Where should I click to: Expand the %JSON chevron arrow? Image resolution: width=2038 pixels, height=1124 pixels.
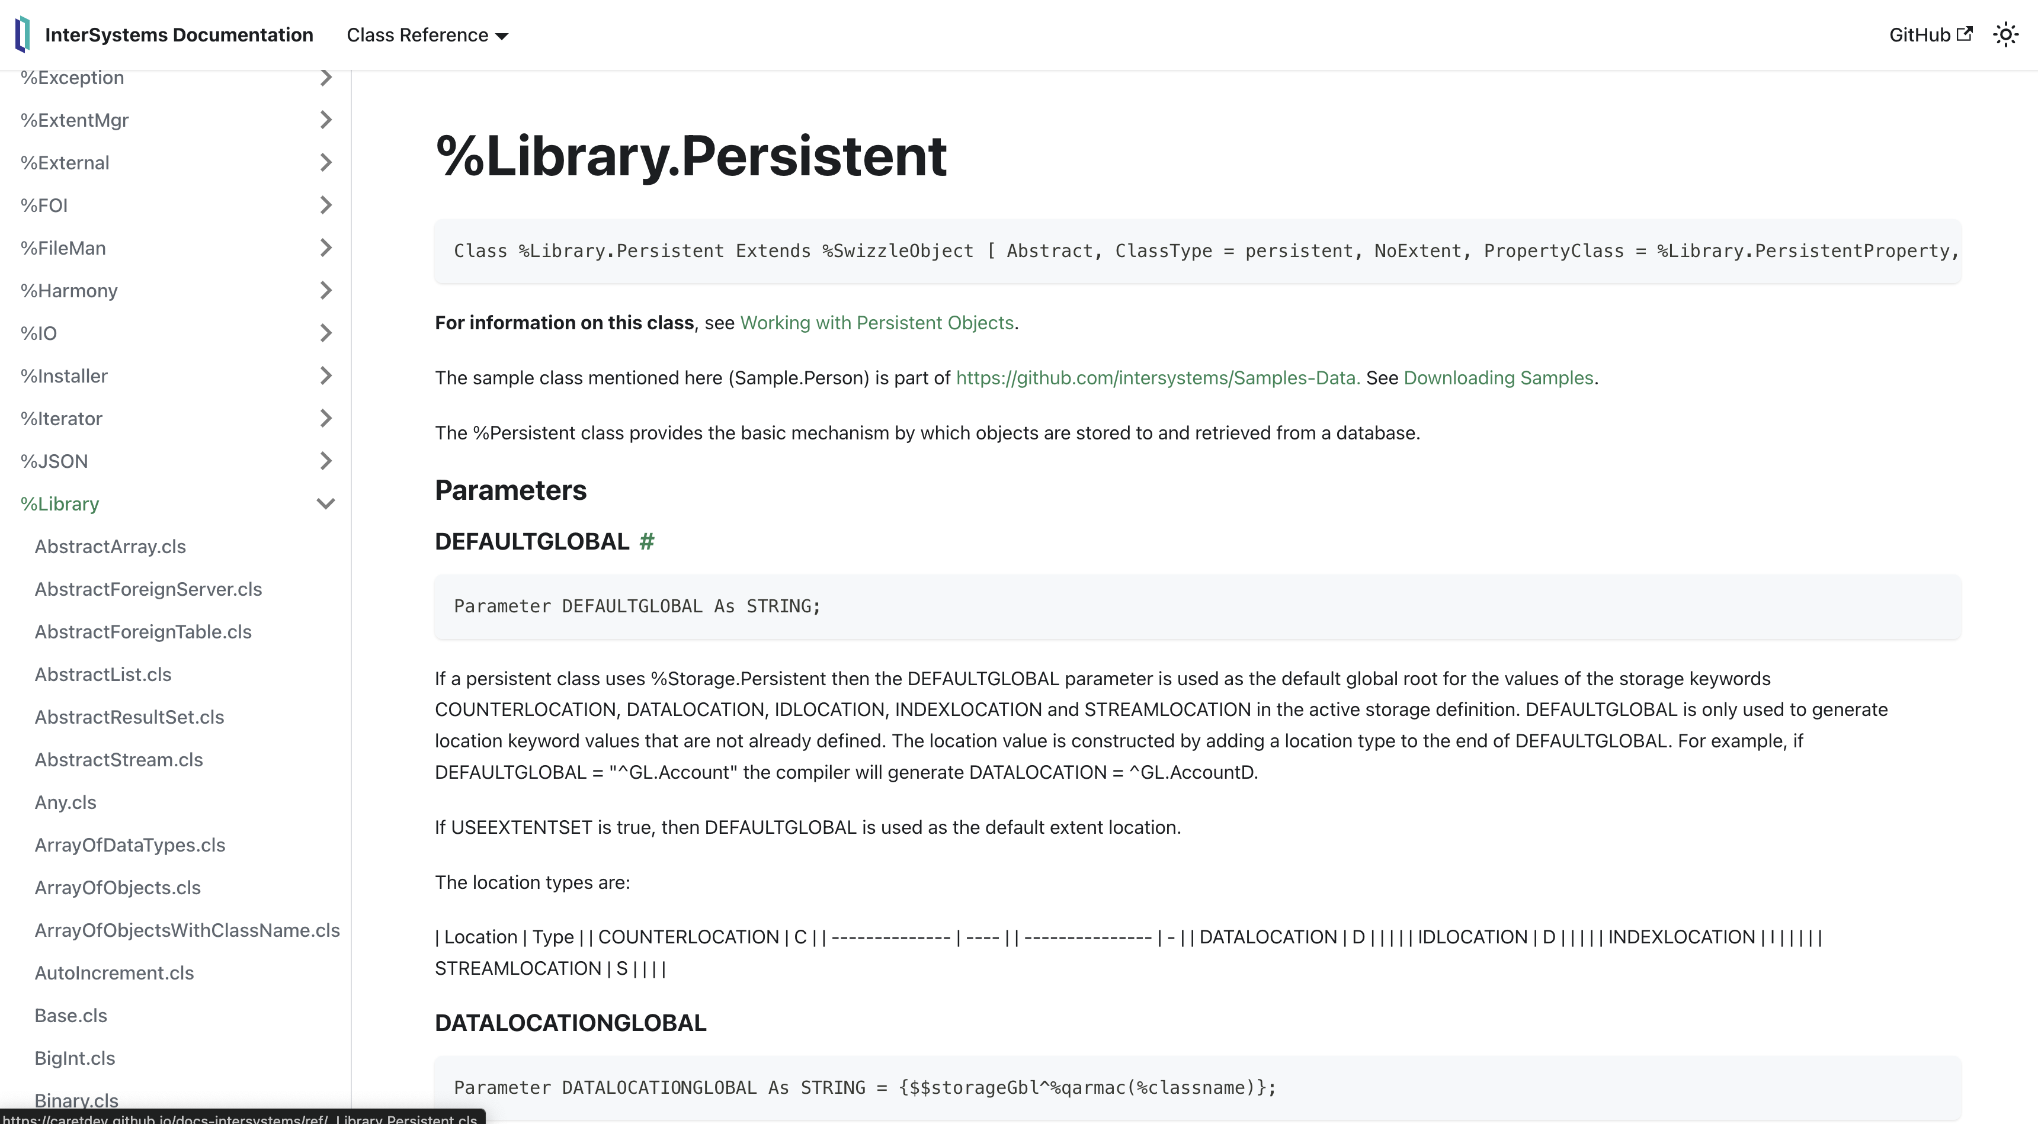tap(325, 461)
